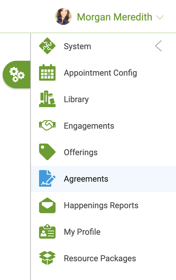Expand the dropdown arrow beside Morgan Meredith
Viewport: 176px width, 280px height.
click(160, 17)
